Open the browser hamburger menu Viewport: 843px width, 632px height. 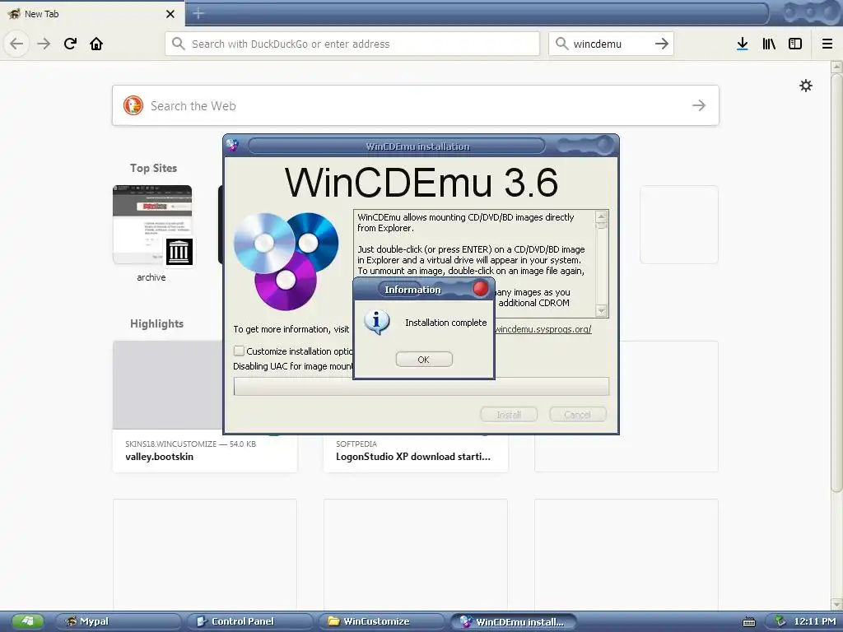827,44
